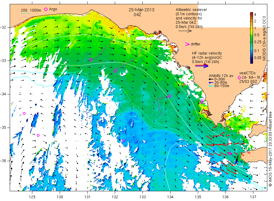Select the seal CTD diamond near 136.2E, 35.8S
The width and height of the screenshot is (274, 201).
230,154
